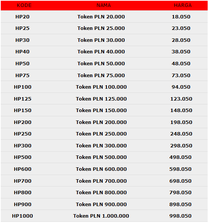
Task: Click Token PLN 250.000 entry
Action: (x=101, y=134)
